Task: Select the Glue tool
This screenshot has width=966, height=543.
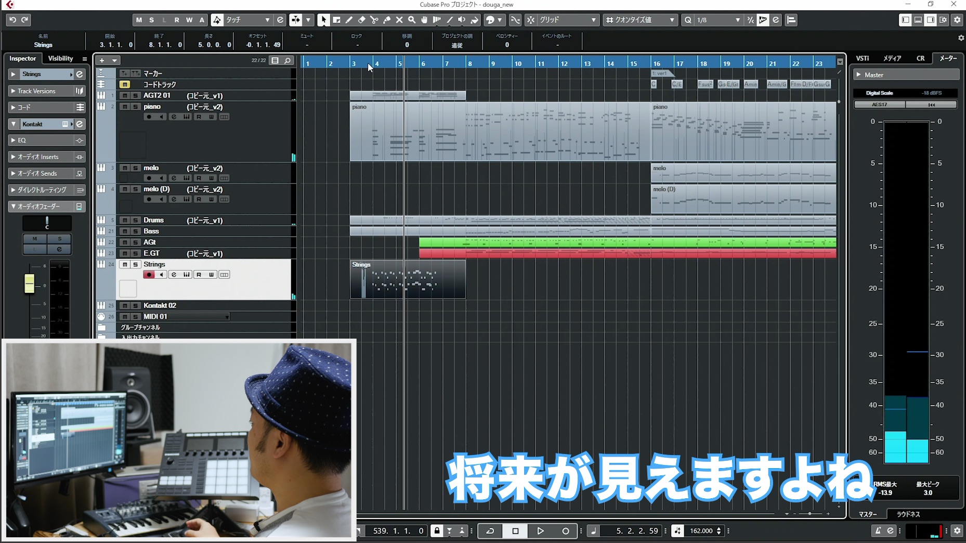Action: pos(386,20)
